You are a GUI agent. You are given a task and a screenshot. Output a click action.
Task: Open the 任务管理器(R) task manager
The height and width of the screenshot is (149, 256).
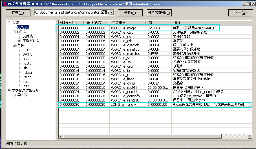coord(159,13)
